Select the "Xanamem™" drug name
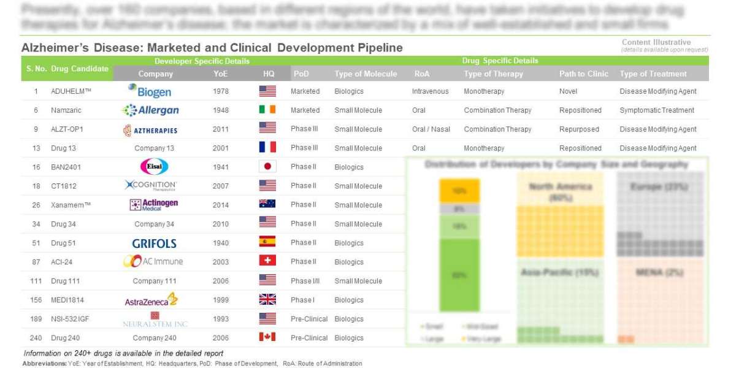736x368 pixels. coord(70,205)
